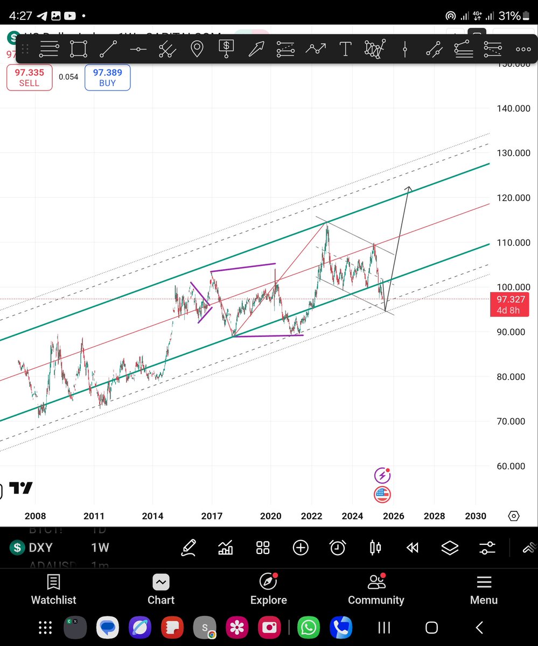Start bar replay mode
Viewport: 538px width, 646px height.
[x=413, y=547]
